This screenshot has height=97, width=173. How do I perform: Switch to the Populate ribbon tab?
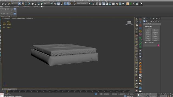point(36,6)
